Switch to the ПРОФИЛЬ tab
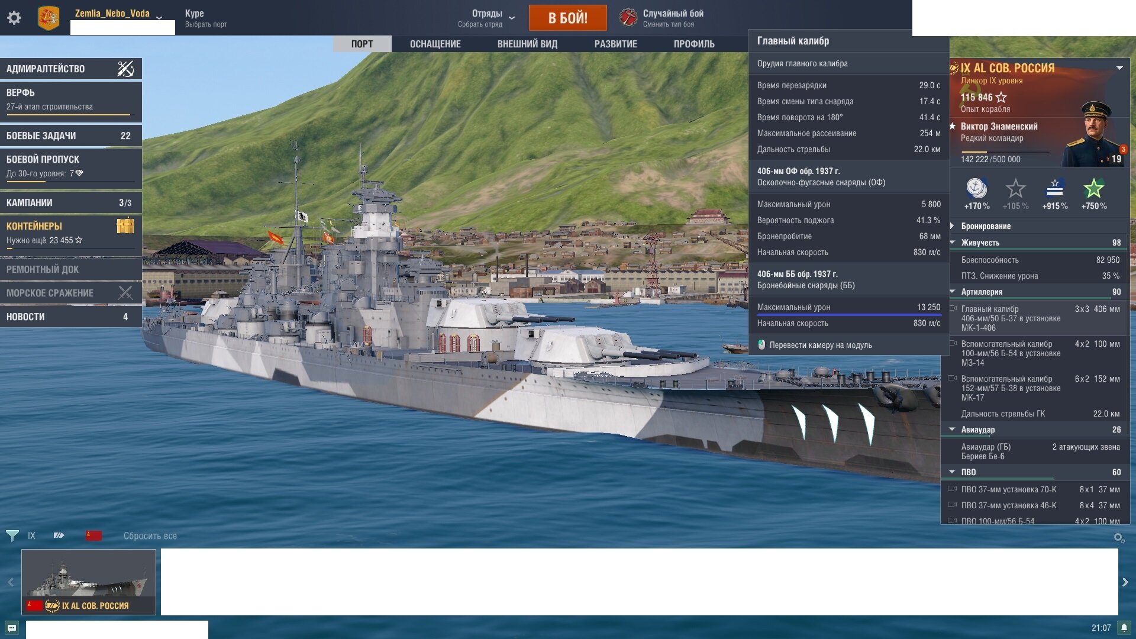The image size is (1136, 639). [x=694, y=44]
